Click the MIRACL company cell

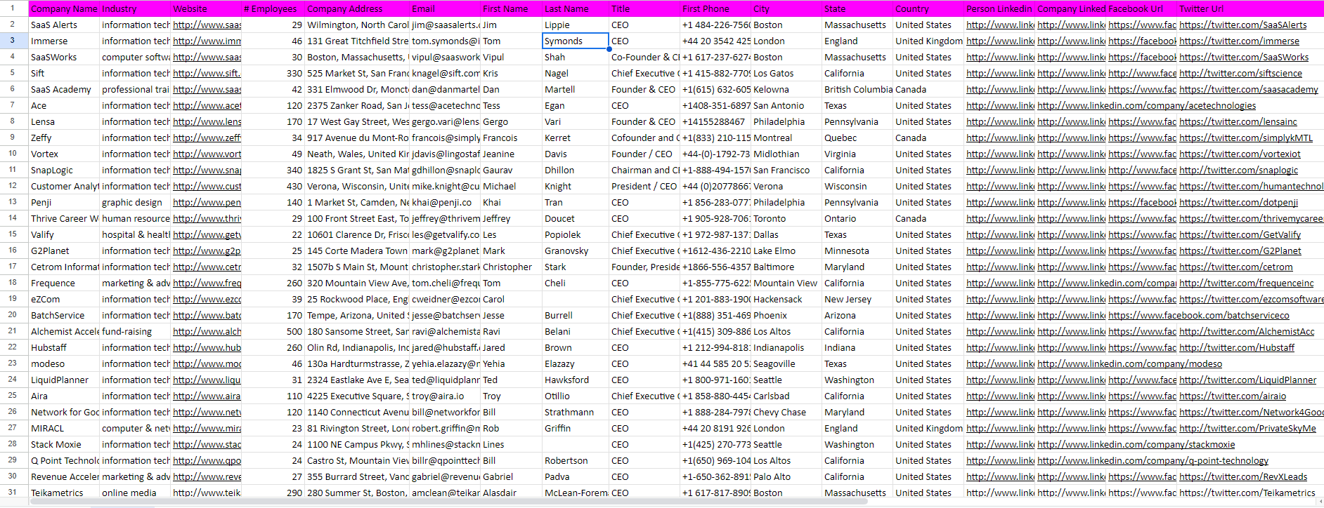tap(64, 428)
